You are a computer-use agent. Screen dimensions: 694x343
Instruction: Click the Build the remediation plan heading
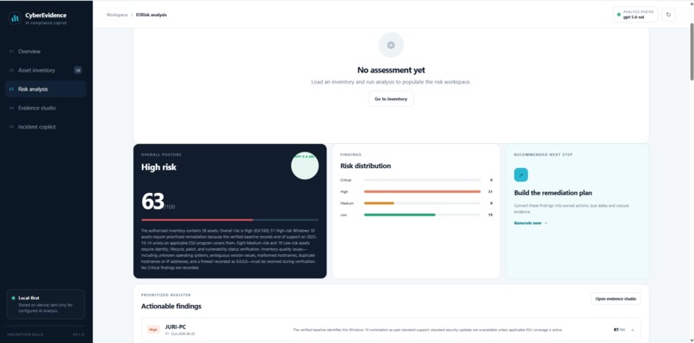pyautogui.click(x=553, y=193)
